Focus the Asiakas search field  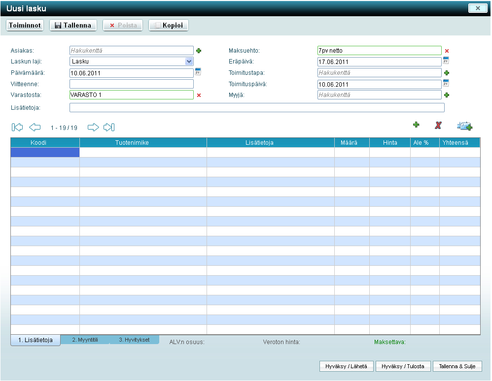coord(132,50)
